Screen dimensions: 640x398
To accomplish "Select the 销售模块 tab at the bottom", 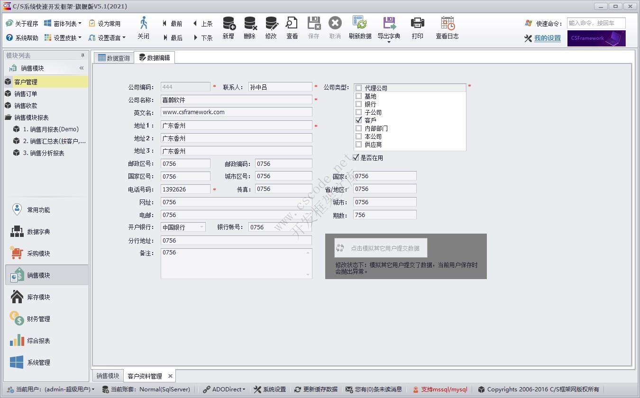I will point(107,375).
